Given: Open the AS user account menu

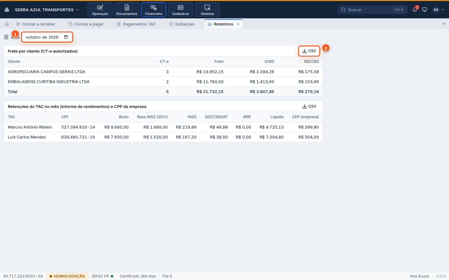Looking at the screenshot, I should (x=438, y=10).
